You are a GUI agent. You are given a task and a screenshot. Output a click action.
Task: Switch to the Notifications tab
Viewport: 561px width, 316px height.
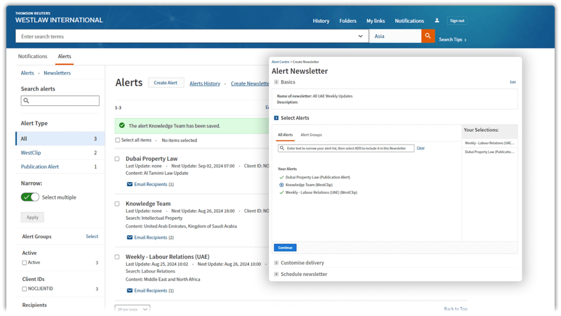click(x=32, y=56)
